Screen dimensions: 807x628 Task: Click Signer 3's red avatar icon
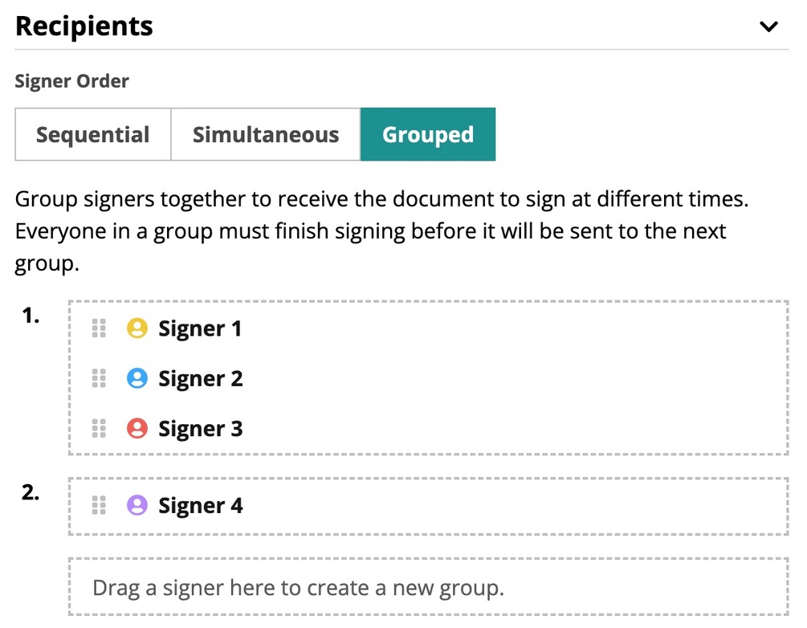pyautogui.click(x=137, y=428)
